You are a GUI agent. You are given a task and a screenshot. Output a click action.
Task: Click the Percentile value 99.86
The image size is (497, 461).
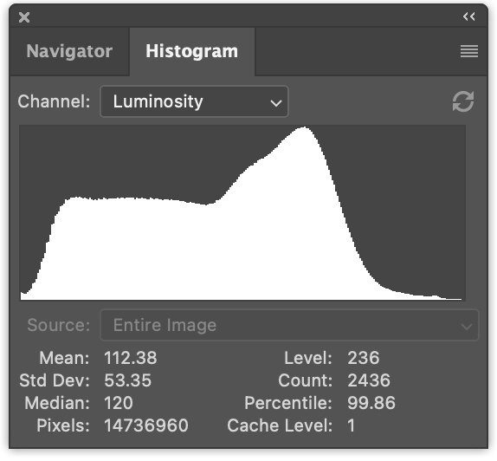click(371, 403)
